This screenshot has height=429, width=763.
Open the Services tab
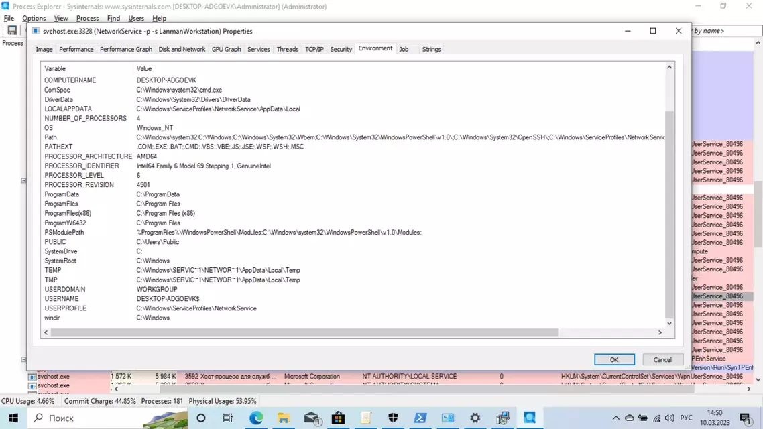(258, 49)
